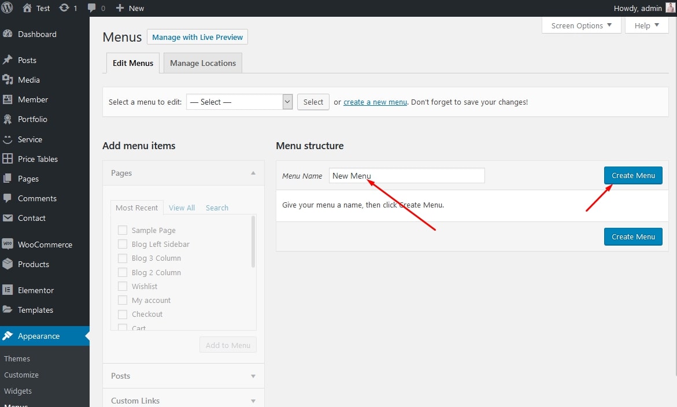Open the Elementor sidebar icon

[x=8, y=290]
